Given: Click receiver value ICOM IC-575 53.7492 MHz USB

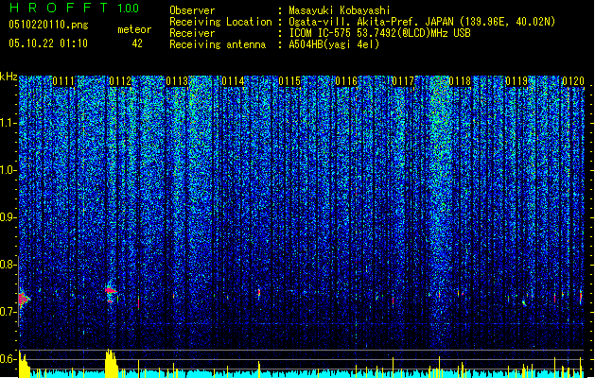Looking at the screenshot, I should (x=380, y=33).
